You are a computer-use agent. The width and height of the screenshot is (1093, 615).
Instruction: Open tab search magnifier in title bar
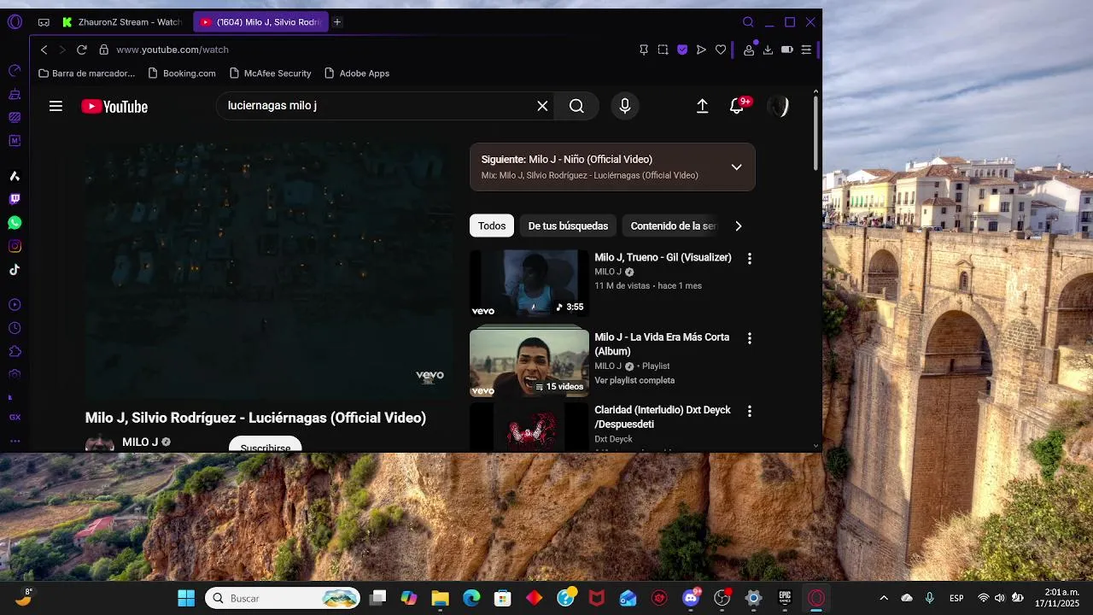pyautogui.click(x=748, y=22)
